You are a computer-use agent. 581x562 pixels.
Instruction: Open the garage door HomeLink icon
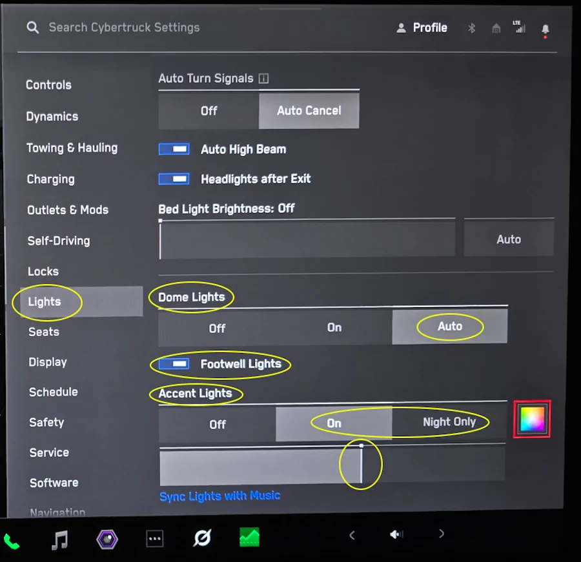pos(496,28)
